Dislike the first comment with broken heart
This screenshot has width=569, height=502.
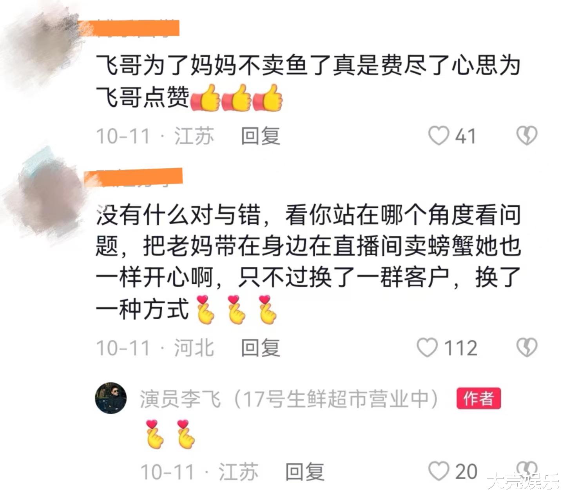coord(527,136)
